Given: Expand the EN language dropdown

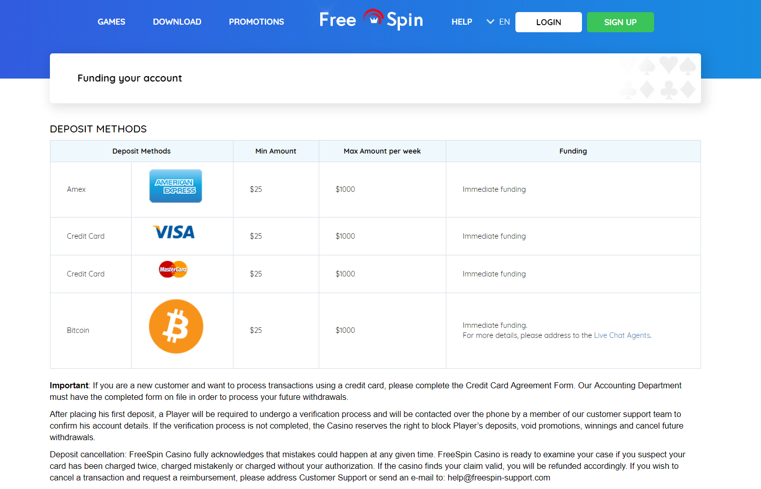Looking at the screenshot, I should (x=498, y=22).
